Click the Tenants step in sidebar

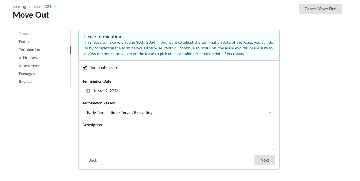click(x=26, y=34)
